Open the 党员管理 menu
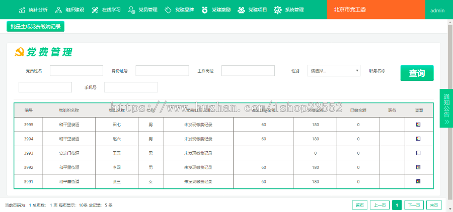Viewport: 453px width, 212px height. (x=142, y=10)
